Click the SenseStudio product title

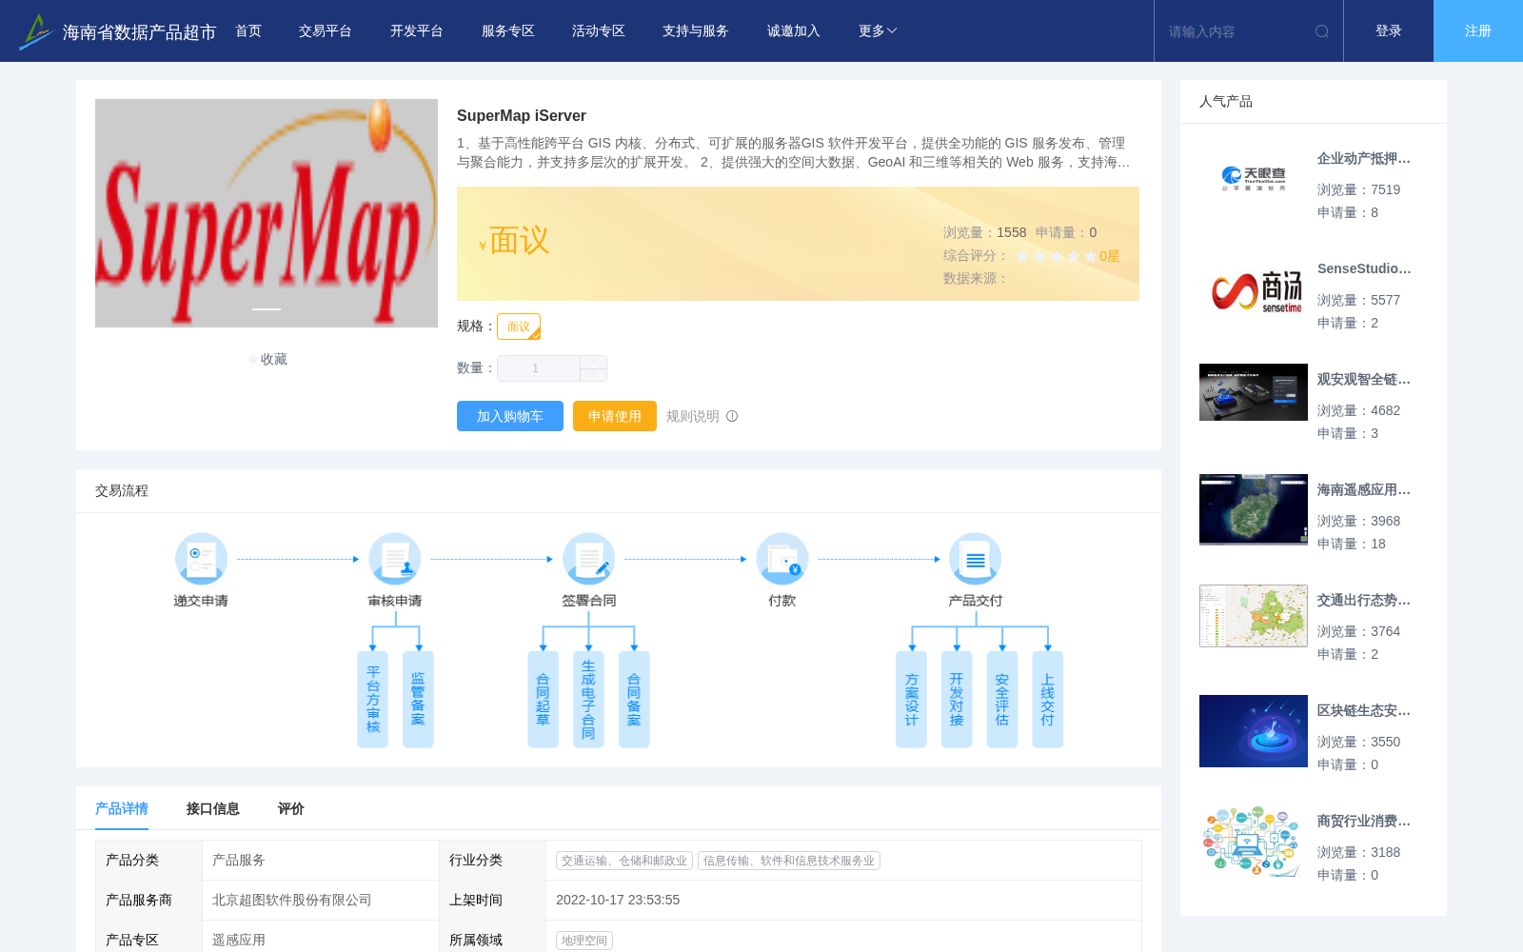coord(1364,269)
